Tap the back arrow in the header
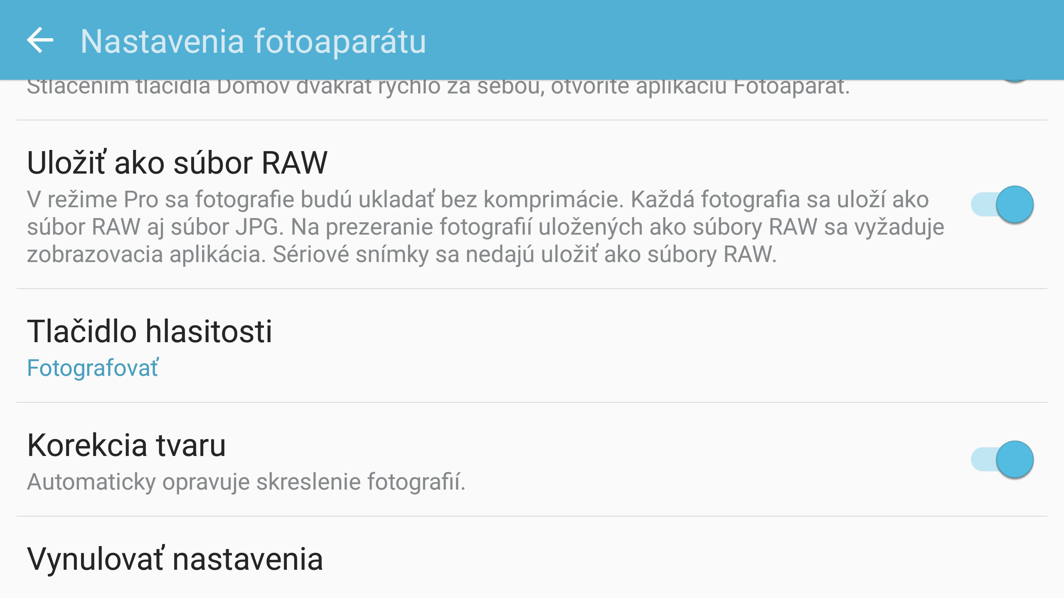Screen dimensions: 1064x598 tap(40, 40)
